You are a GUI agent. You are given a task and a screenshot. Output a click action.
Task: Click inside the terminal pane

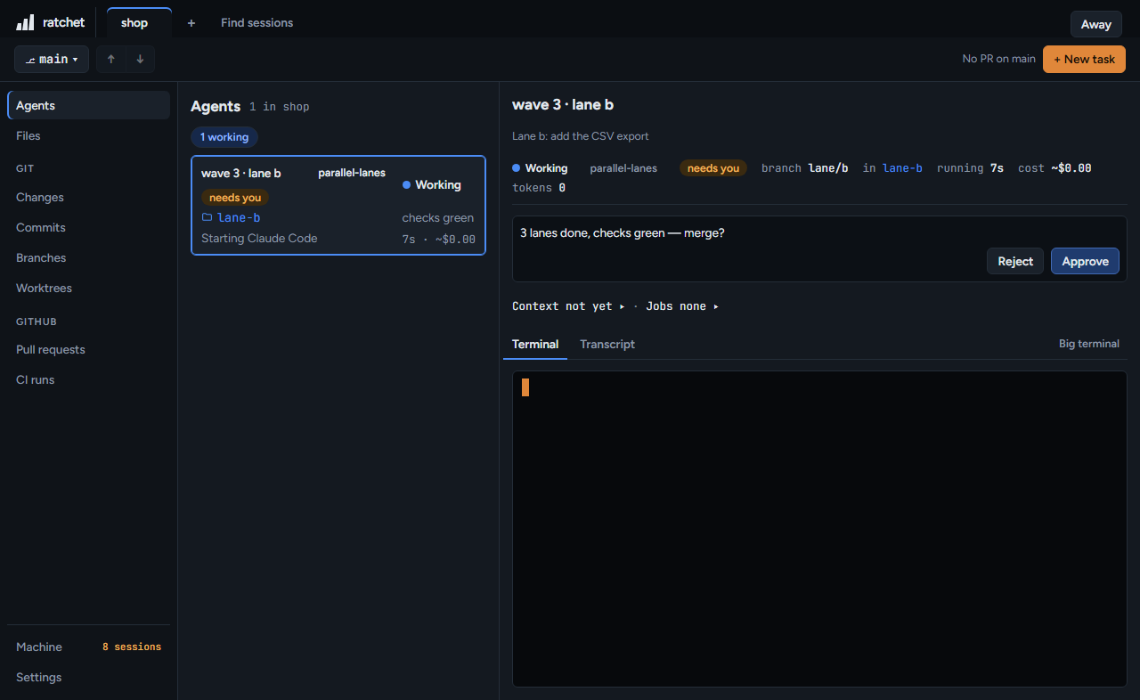pos(819,529)
